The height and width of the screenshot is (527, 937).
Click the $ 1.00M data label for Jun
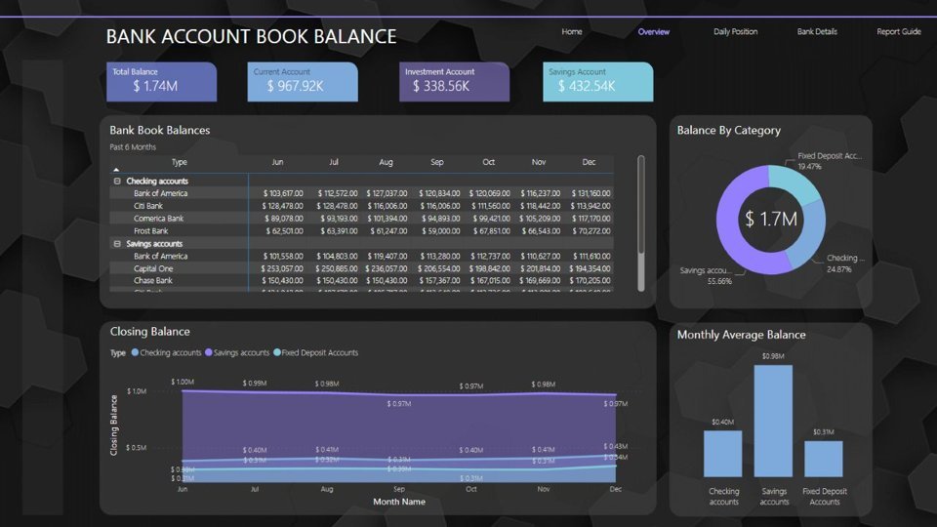click(183, 382)
